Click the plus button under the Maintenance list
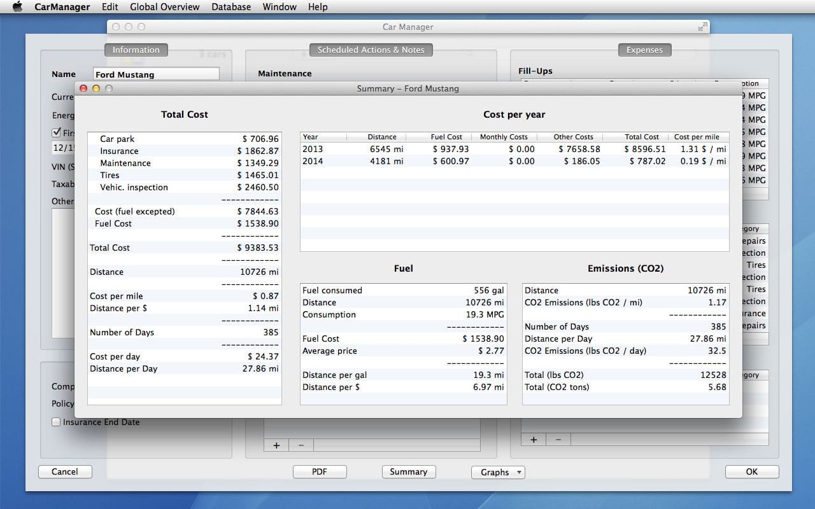Screen dimensions: 815x509 click(x=276, y=445)
